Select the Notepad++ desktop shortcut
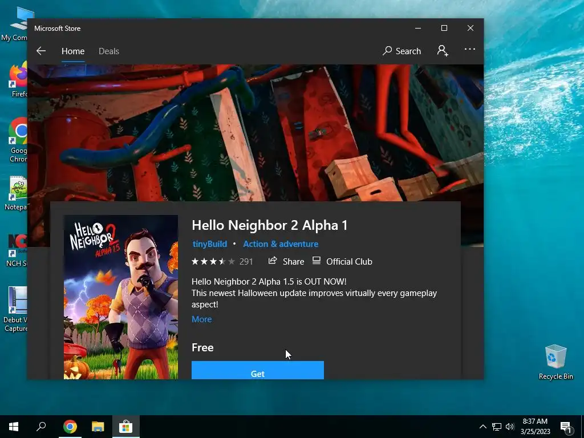584x438 pixels. (x=15, y=193)
